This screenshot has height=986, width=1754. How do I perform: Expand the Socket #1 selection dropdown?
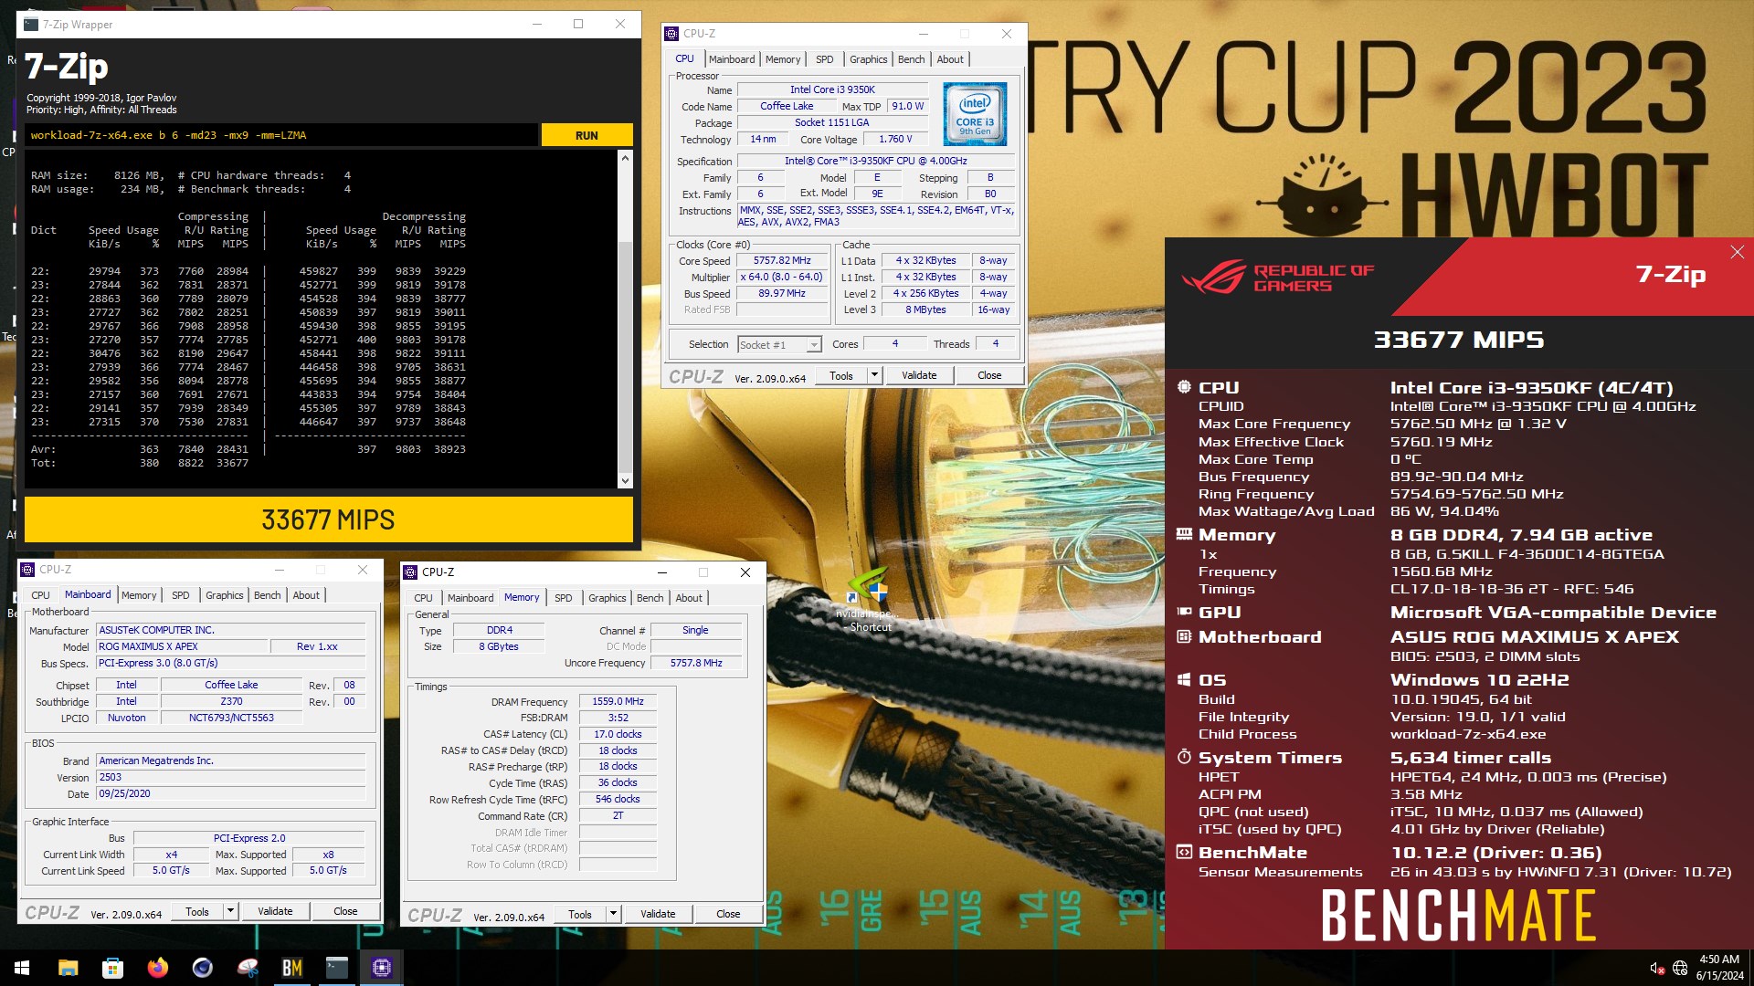pyautogui.click(x=813, y=345)
